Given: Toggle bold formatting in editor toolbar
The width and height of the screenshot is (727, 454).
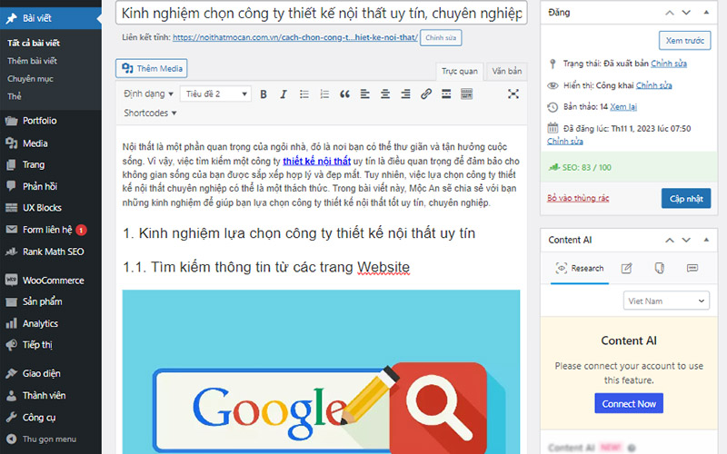Looking at the screenshot, I should pos(264,94).
